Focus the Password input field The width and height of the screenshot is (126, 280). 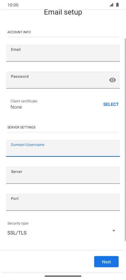63,80
